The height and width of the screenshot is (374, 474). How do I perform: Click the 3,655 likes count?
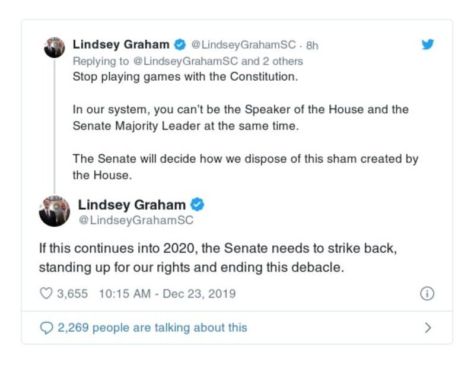point(73,293)
